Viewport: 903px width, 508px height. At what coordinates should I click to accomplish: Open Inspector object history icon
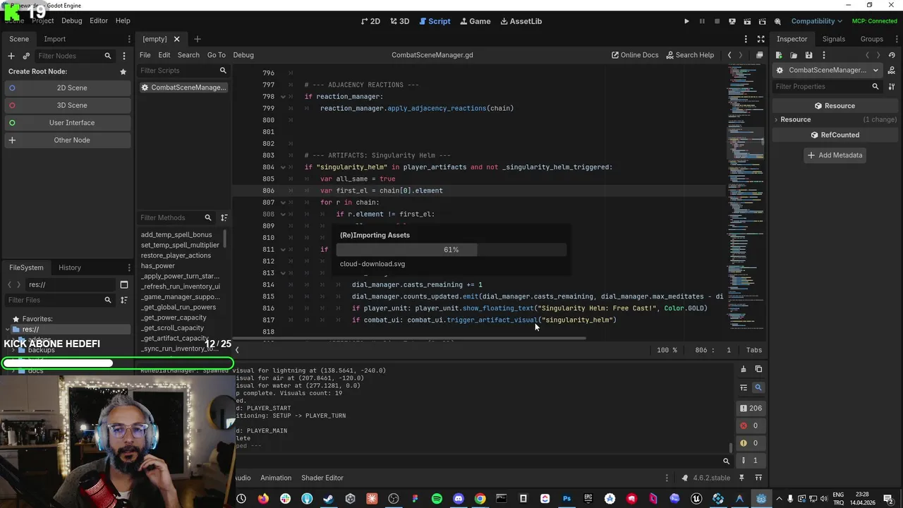point(892,55)
